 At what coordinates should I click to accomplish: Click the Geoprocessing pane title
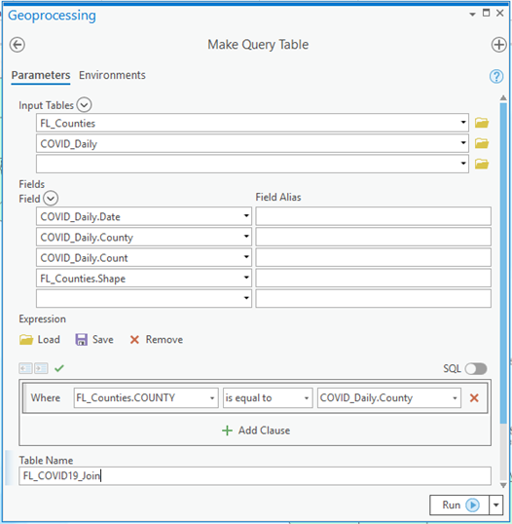52,16
